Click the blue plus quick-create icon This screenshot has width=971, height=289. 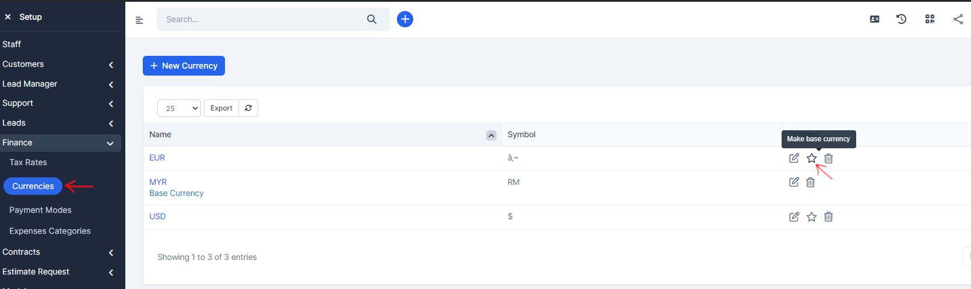(405, 19)
